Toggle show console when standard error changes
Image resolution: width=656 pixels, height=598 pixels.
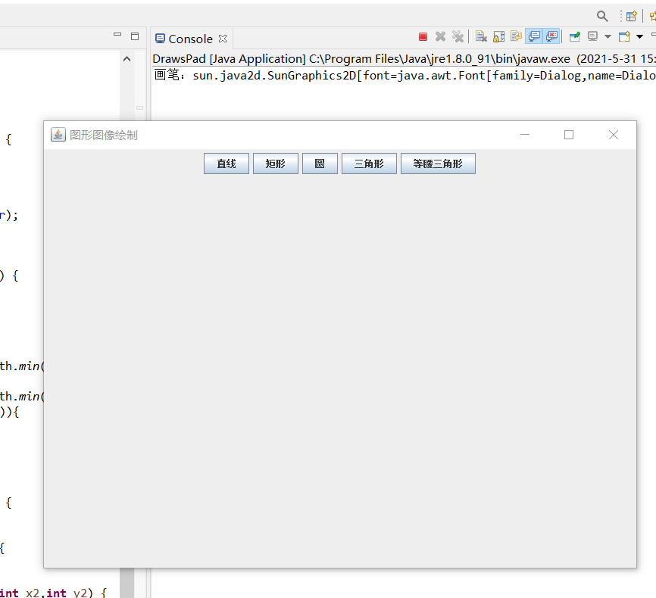coord(551,37)
